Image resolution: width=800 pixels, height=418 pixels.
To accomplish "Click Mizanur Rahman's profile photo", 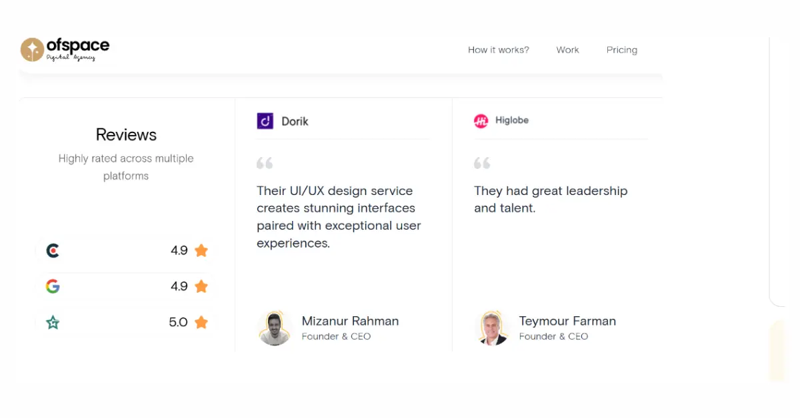I will click(275, 327).
